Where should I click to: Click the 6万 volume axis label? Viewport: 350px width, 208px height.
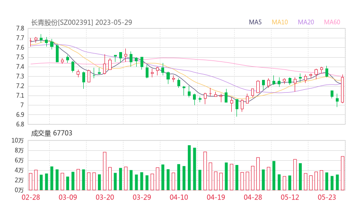[19, 160]
